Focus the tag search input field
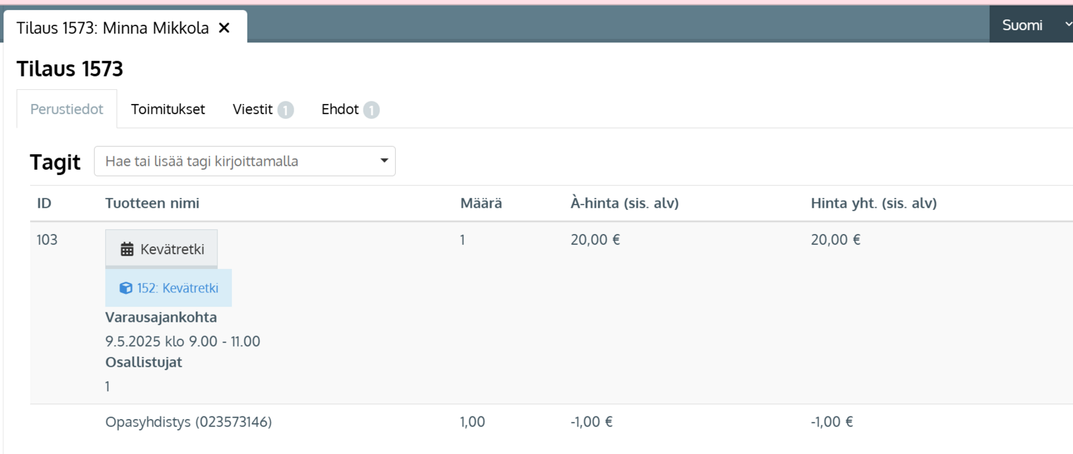Image resolution: width=1073 pixels, height=454 pixels. tap(235, 161)
